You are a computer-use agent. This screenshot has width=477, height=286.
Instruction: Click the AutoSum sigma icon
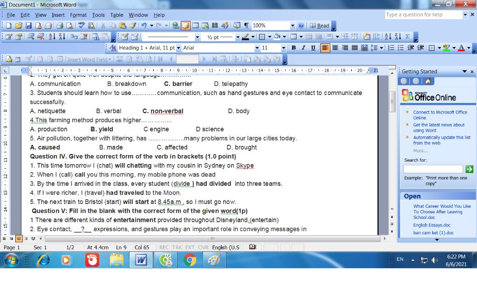click(408, 37)
